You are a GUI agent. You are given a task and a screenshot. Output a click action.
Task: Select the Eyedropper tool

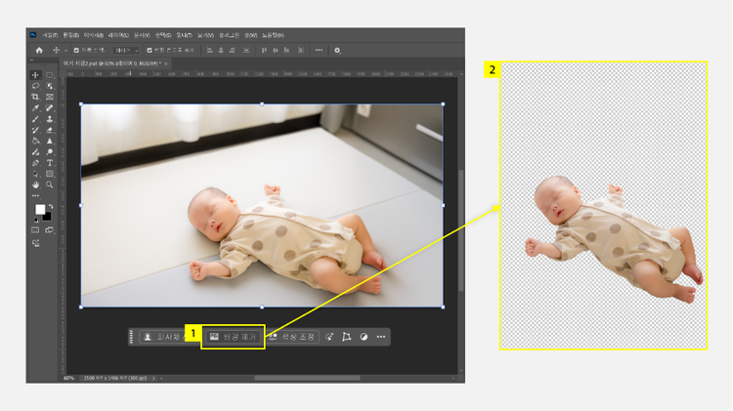[35, 108]
